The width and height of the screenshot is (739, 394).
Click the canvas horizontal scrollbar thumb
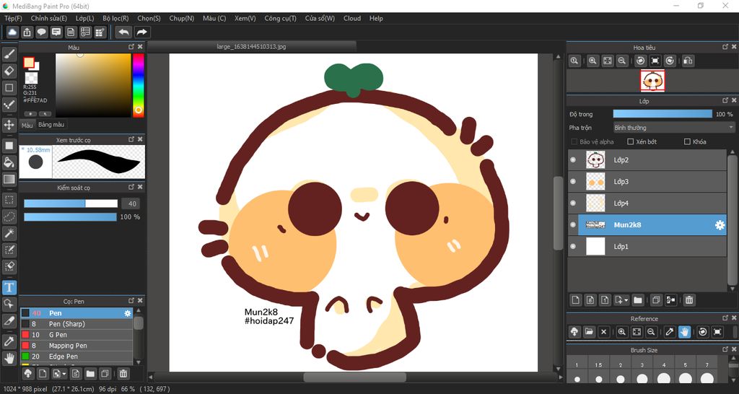pos(354,377)
